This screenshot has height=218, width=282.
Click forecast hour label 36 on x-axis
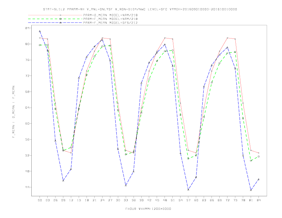(134, 200)
